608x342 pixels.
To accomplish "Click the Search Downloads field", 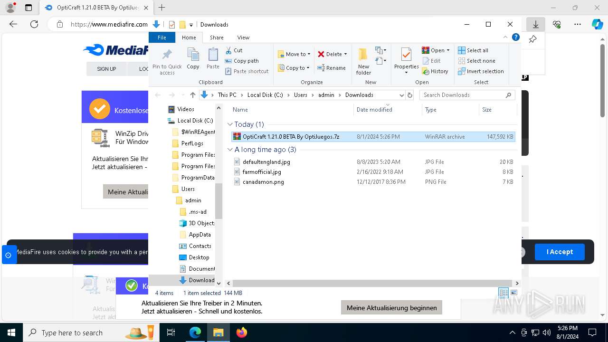I will tap(467, 95).
